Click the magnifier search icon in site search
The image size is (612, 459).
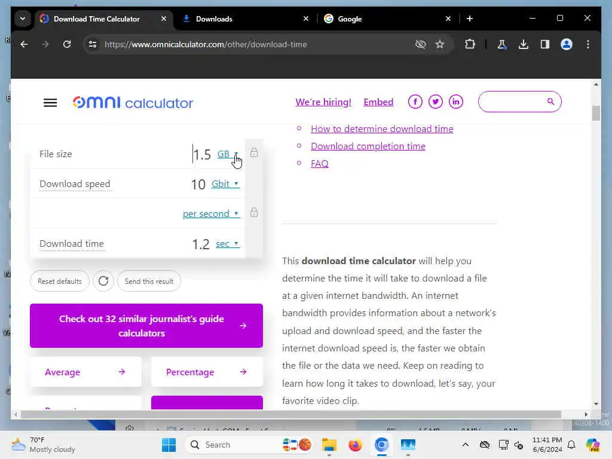point(550,102)
